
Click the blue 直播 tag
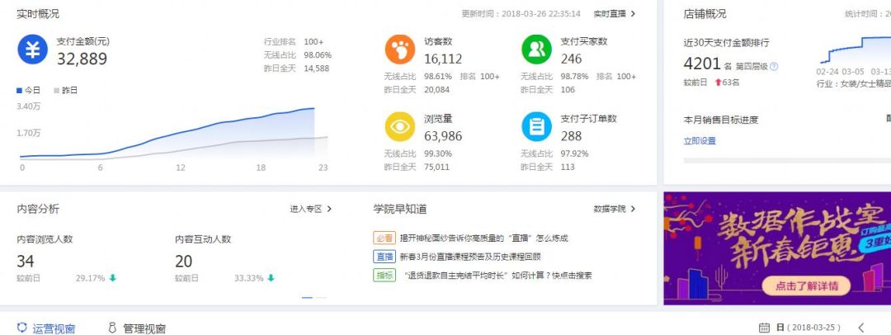point(384,257)
